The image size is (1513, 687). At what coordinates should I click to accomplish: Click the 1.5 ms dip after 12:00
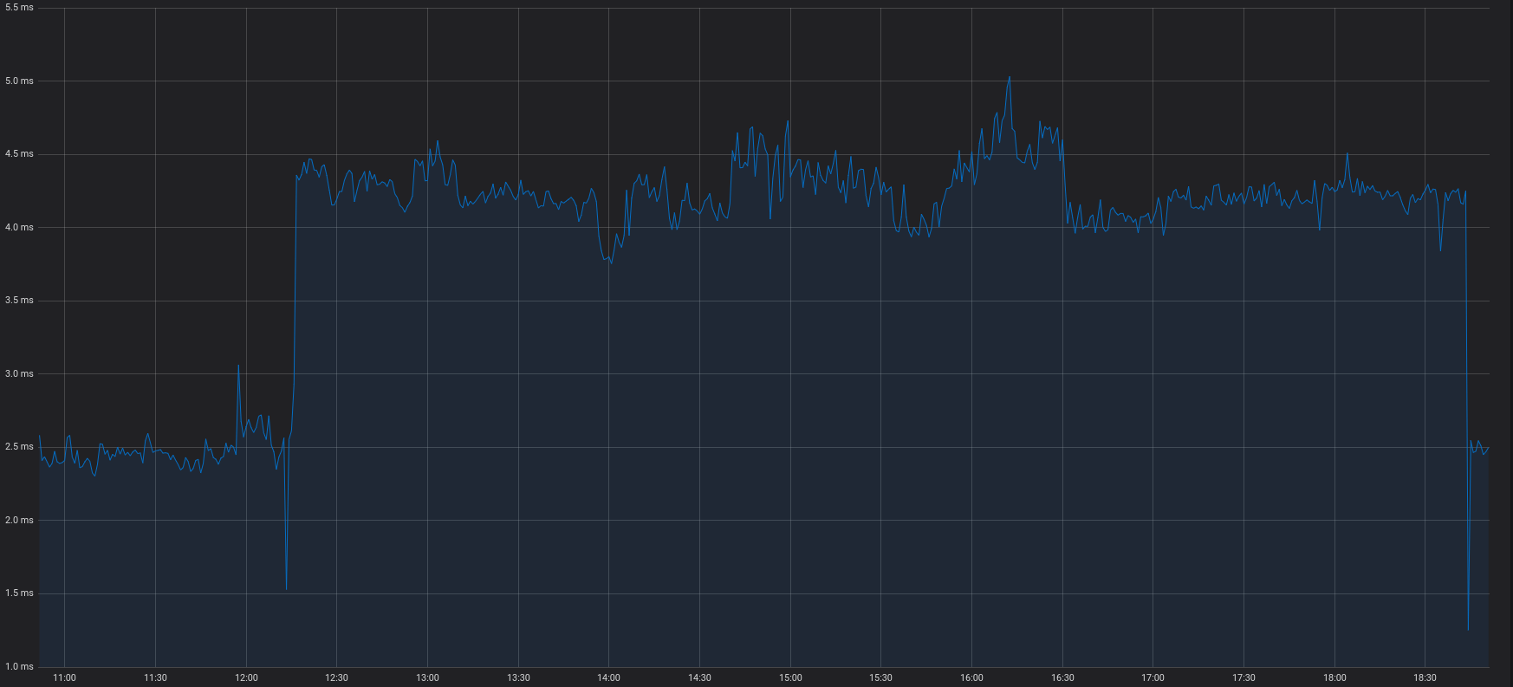click(x=286, y=589)
